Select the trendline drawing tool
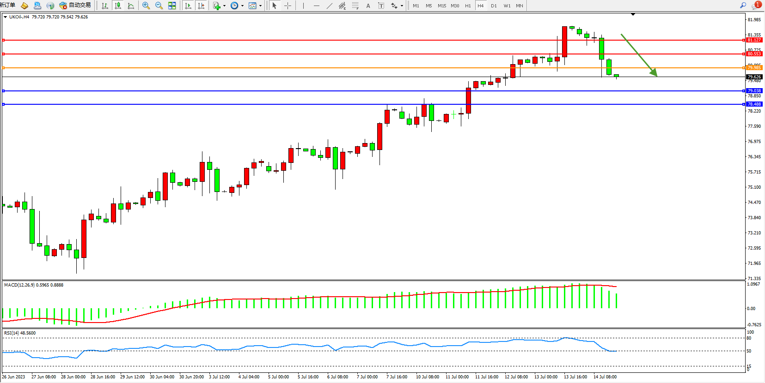765x383 pixels. (329, 6)
